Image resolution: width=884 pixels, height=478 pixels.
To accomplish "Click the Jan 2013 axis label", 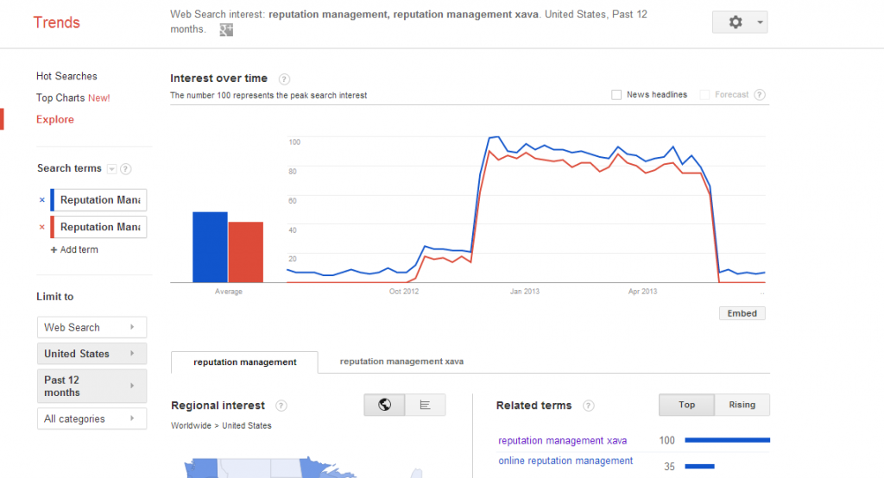I will [x=524, y=292].
